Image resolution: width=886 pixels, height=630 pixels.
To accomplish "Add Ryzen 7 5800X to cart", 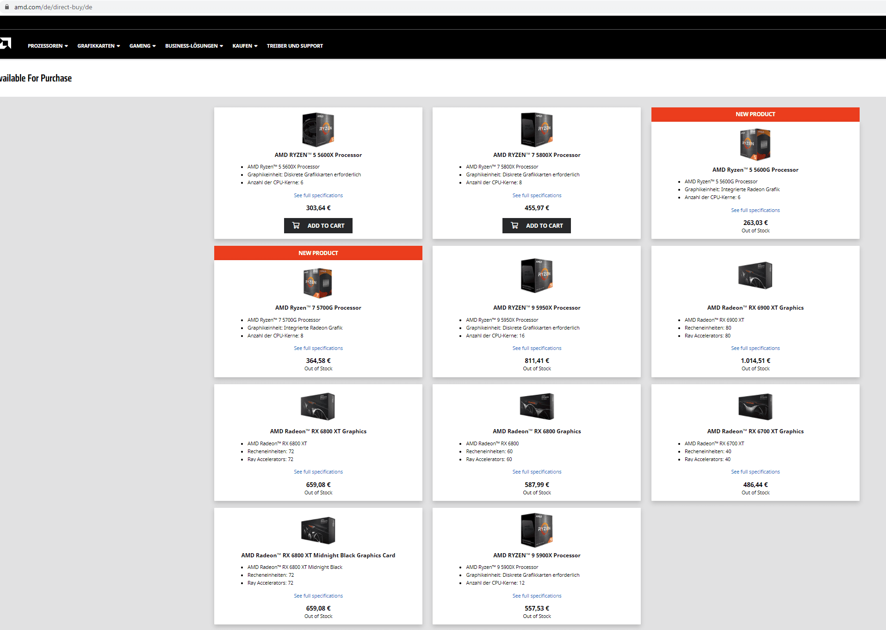I will click(537, 225).
